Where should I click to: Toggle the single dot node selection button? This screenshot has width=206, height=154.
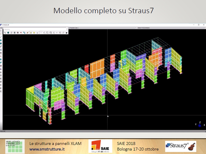41,33
